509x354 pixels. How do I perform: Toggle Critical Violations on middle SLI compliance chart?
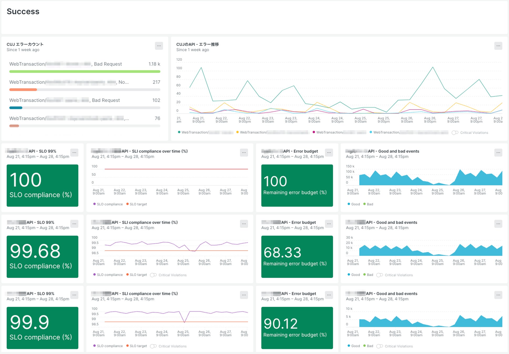153,275
